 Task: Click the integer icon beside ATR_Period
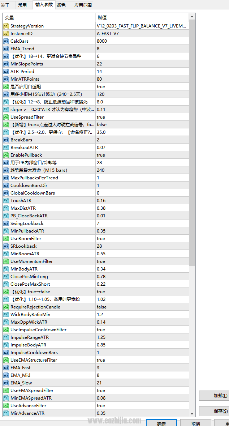pos(6,72)
